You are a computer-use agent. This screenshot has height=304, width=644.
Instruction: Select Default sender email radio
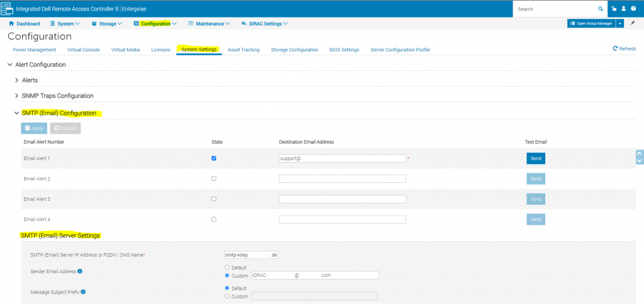pos(227,268)
